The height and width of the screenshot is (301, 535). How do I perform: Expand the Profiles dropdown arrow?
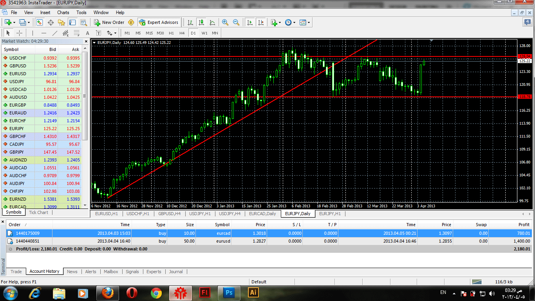(28, 22)
